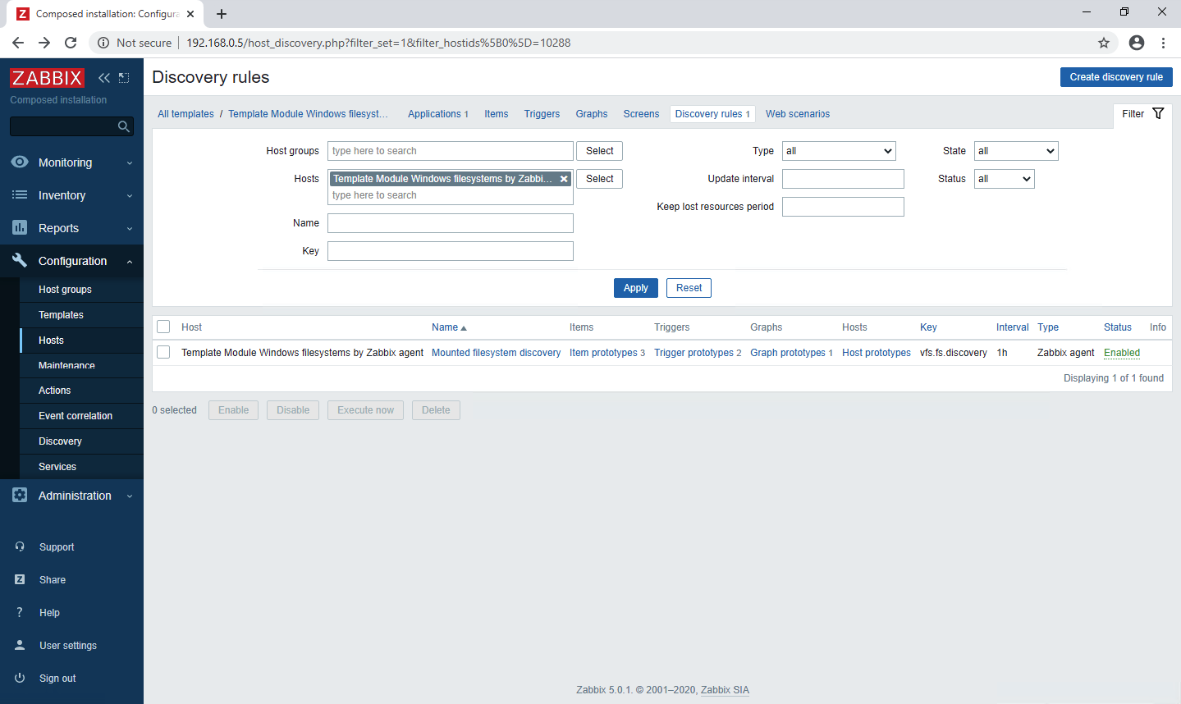The image size is (1181, 704).
Task: Click the Help question mark icon
Action: click(x=20, y=612)
